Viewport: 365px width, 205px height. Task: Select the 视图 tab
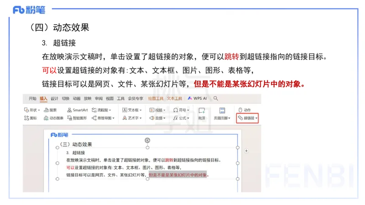pyautogui.click(x=109, y=98)
